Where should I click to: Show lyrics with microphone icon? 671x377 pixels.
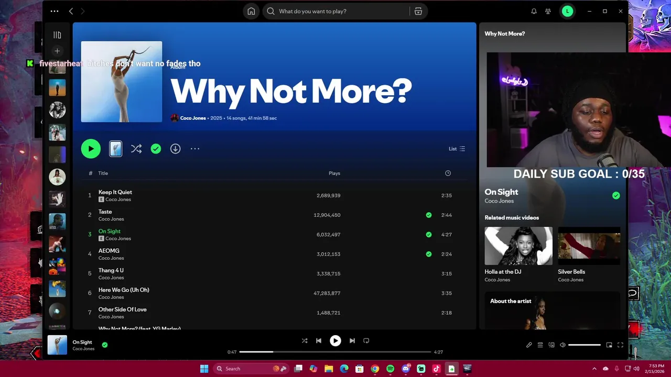coord(529,345)
